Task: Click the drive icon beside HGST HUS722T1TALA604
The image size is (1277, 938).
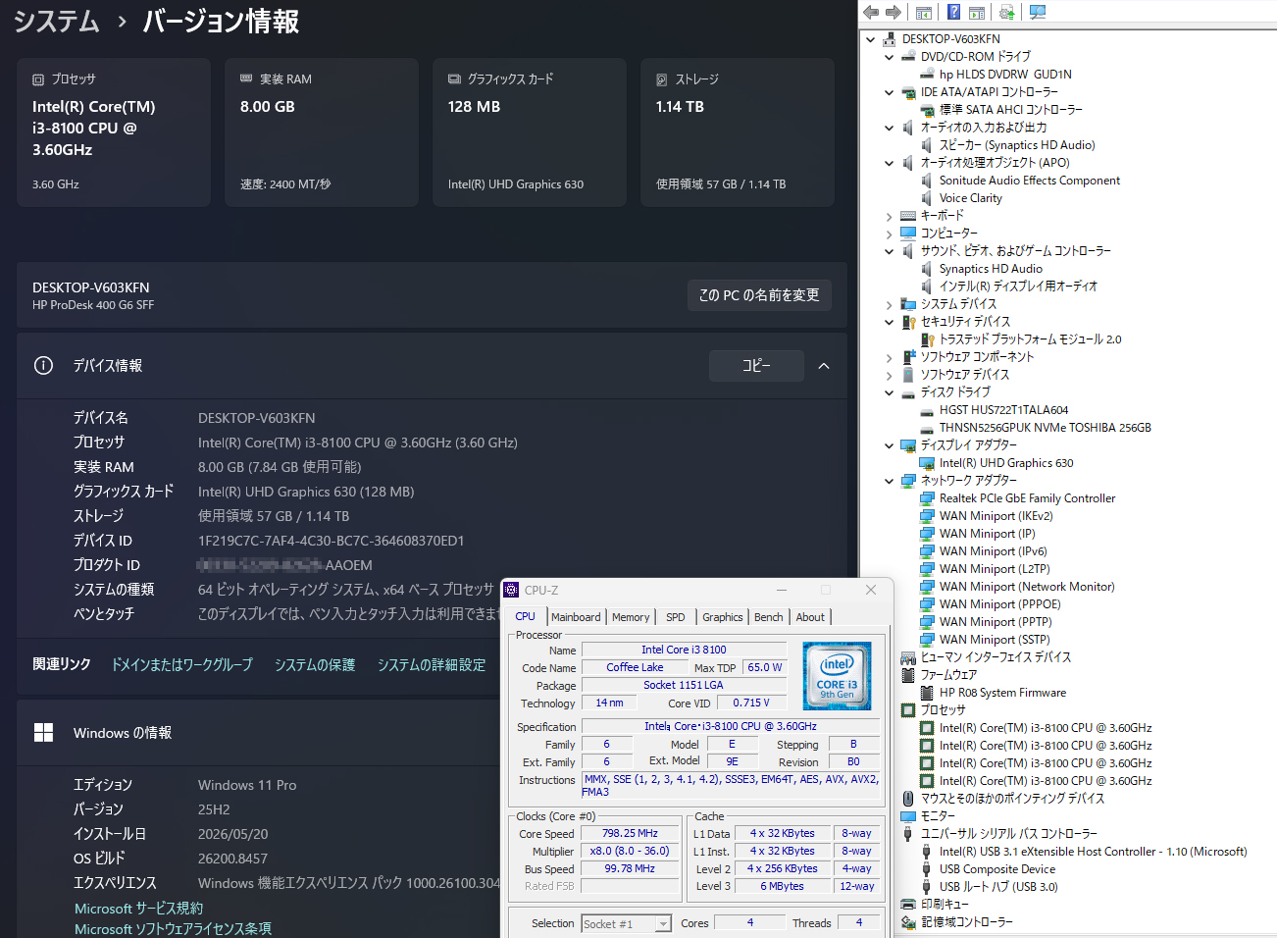Action: click(x=927, y=410)
